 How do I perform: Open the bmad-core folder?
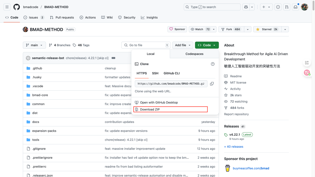click(40, 95)
